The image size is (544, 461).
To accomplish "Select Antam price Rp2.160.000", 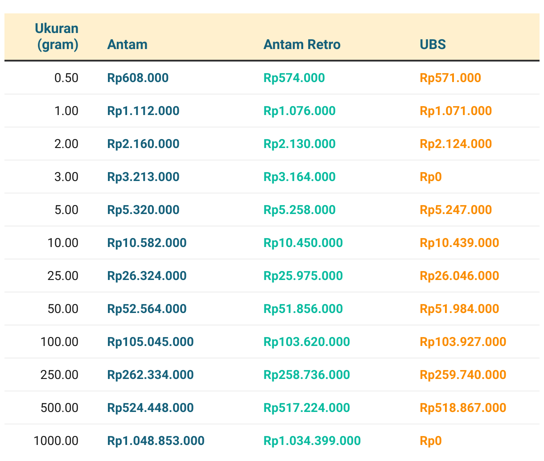I will tap(144, 144).
